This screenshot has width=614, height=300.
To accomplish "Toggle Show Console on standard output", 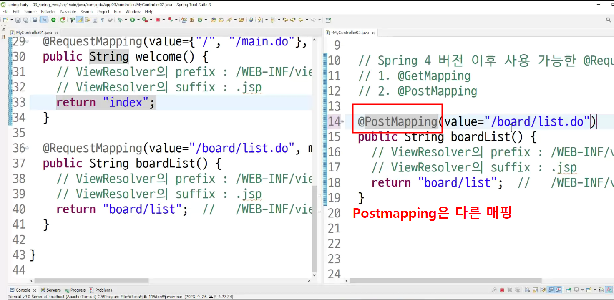I will click(551, 290).
